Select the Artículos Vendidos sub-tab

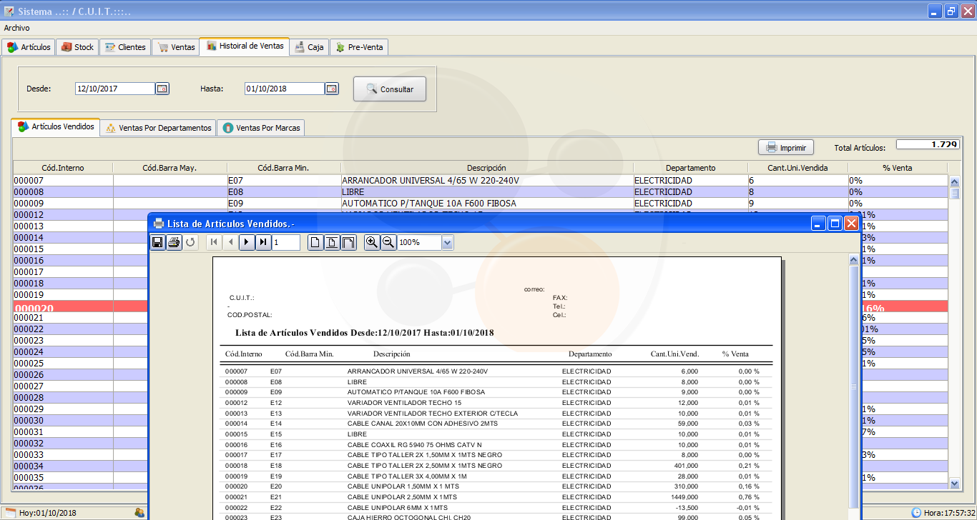[x=56, y=126]
